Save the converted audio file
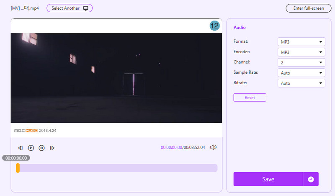Viewport: 335px width, 196px height. coord(268,179)
